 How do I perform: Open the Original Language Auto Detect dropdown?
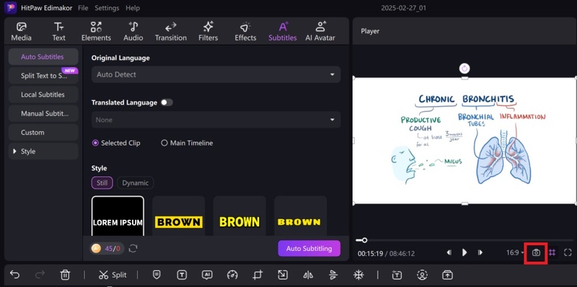(216, 74)
